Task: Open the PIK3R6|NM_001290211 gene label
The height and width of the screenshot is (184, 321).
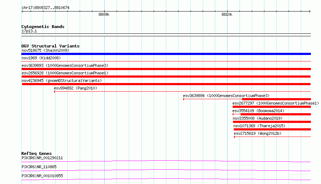Action: pos(42,158)
